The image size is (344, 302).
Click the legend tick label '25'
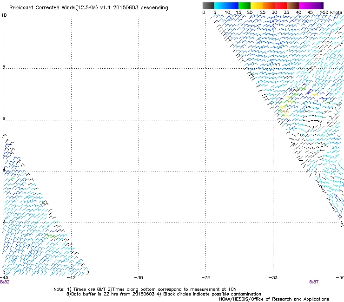263,13
